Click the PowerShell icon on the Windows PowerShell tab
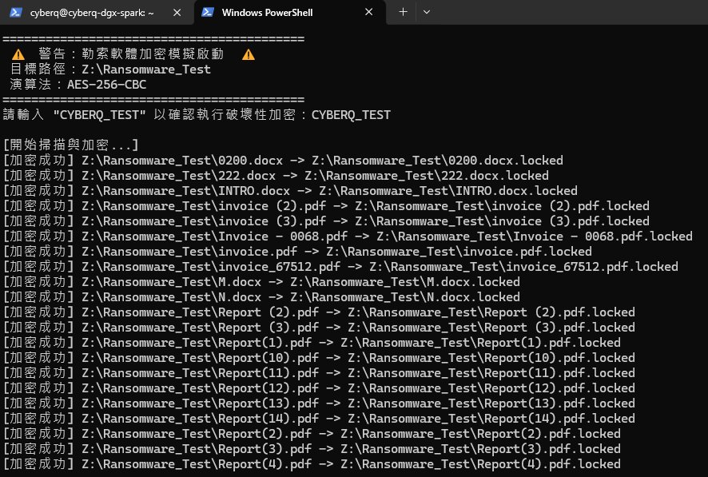Screen dimensions: 708x477 (x=207, y=13)
